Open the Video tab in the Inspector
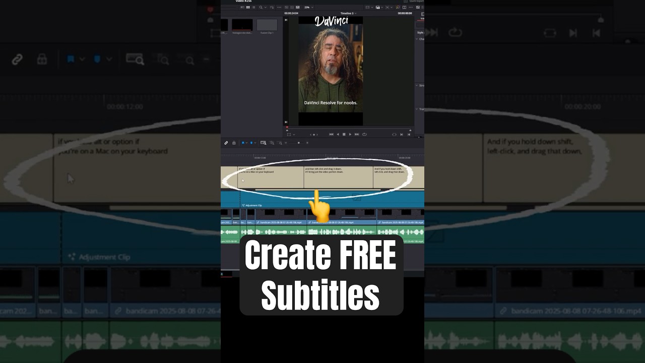Screen dimensions: 645x363 click(422, 17)
